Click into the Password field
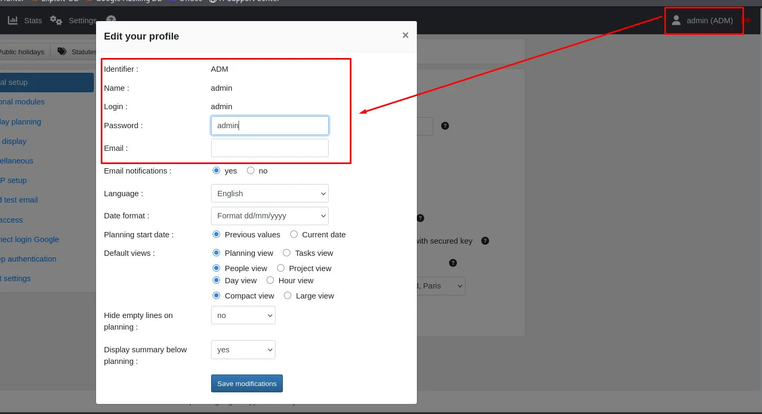Image resolution: width=762 pixels, height=414 pixels. click(x=270, y=126)
